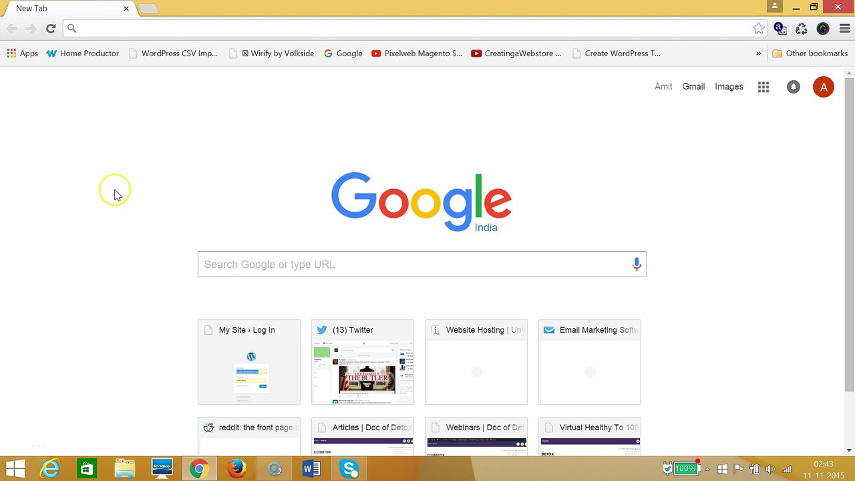Open the Website Hosting thumbnail
The height and width of the screenshot is (481, 855).
click(x=476, y=362)
